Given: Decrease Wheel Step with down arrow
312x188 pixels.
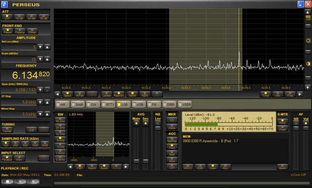Looking at the screenshot, I should tap(40, 114).
